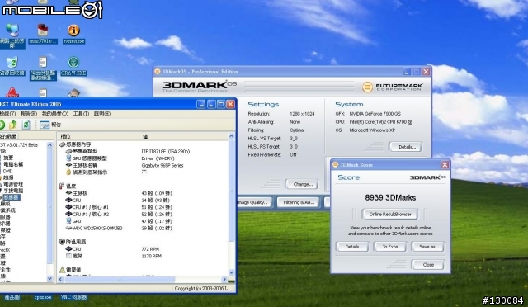Click the 電壓值 warning triangle section icon

click(x=62, y=270)
